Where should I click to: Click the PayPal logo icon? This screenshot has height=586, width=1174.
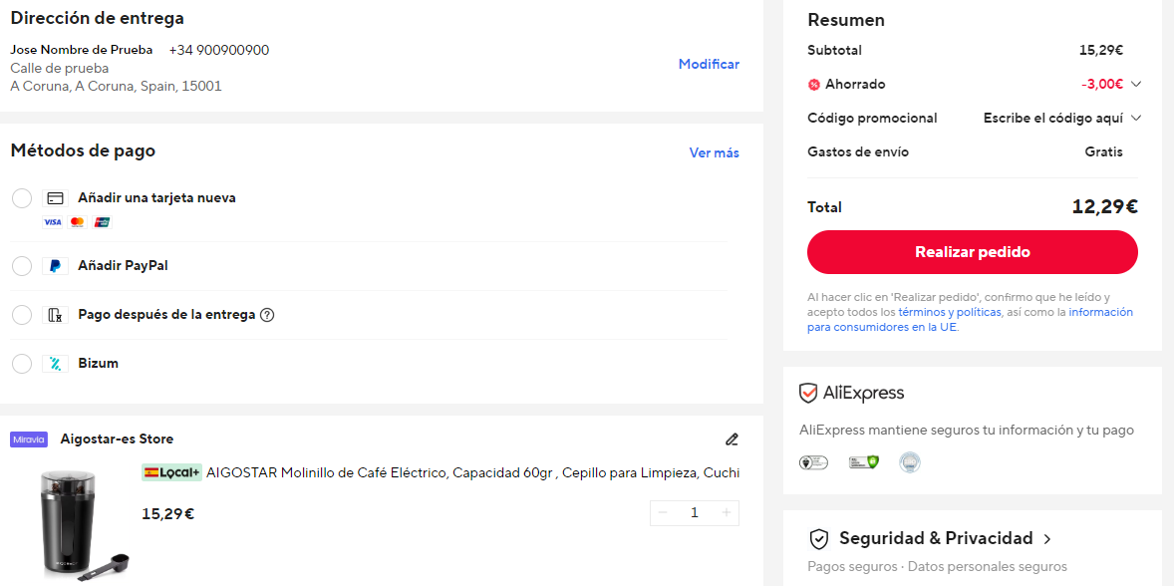pyautogui.click(x=55, y=266)
